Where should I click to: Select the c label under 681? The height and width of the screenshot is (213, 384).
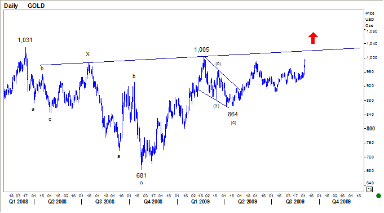pyautogui.click(x=142, y=183)
